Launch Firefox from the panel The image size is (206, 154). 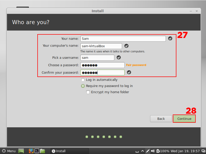31,151
